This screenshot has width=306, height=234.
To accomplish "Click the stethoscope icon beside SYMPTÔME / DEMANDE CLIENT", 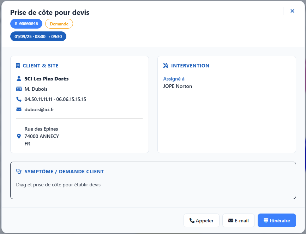I will (19, 171).
